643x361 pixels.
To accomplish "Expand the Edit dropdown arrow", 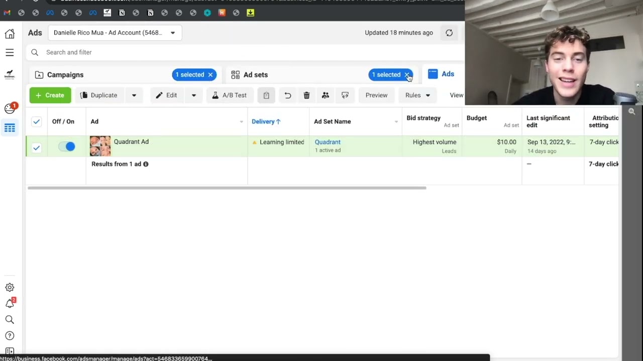I will click(193, 95).
